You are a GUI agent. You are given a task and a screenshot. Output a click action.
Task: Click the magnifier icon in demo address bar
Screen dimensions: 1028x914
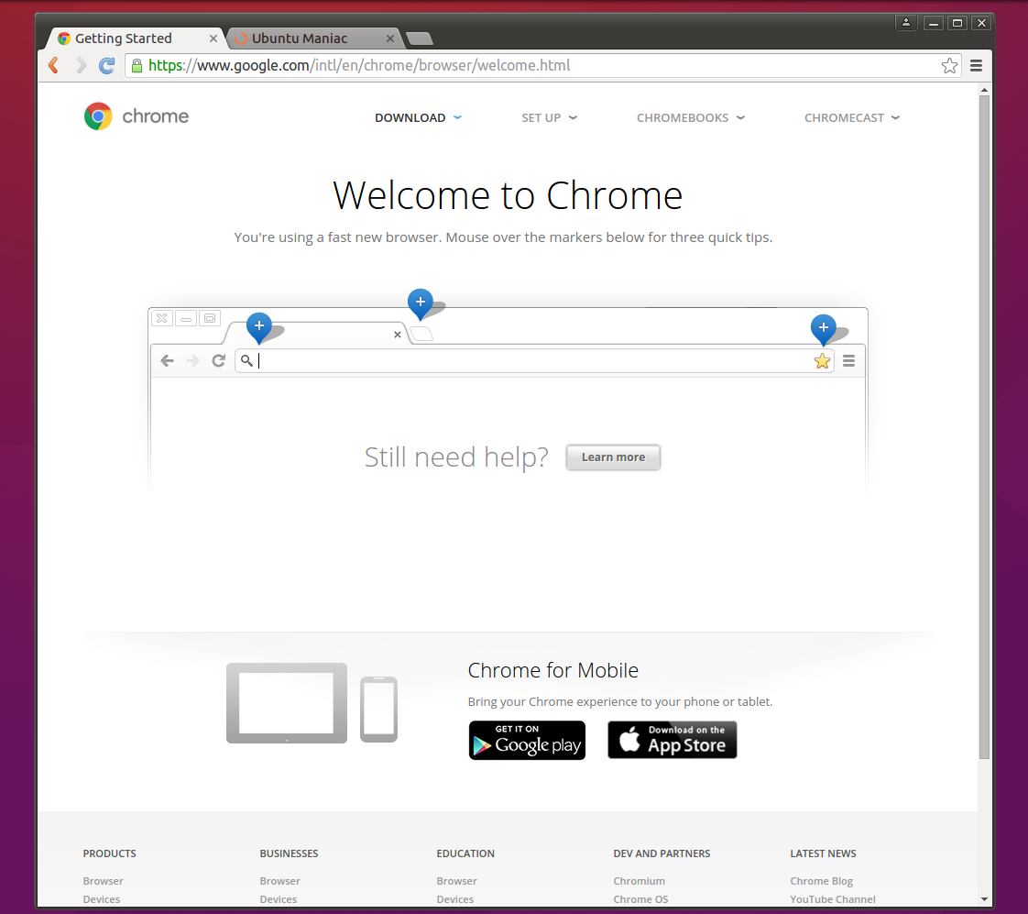(x=246, y=360)
